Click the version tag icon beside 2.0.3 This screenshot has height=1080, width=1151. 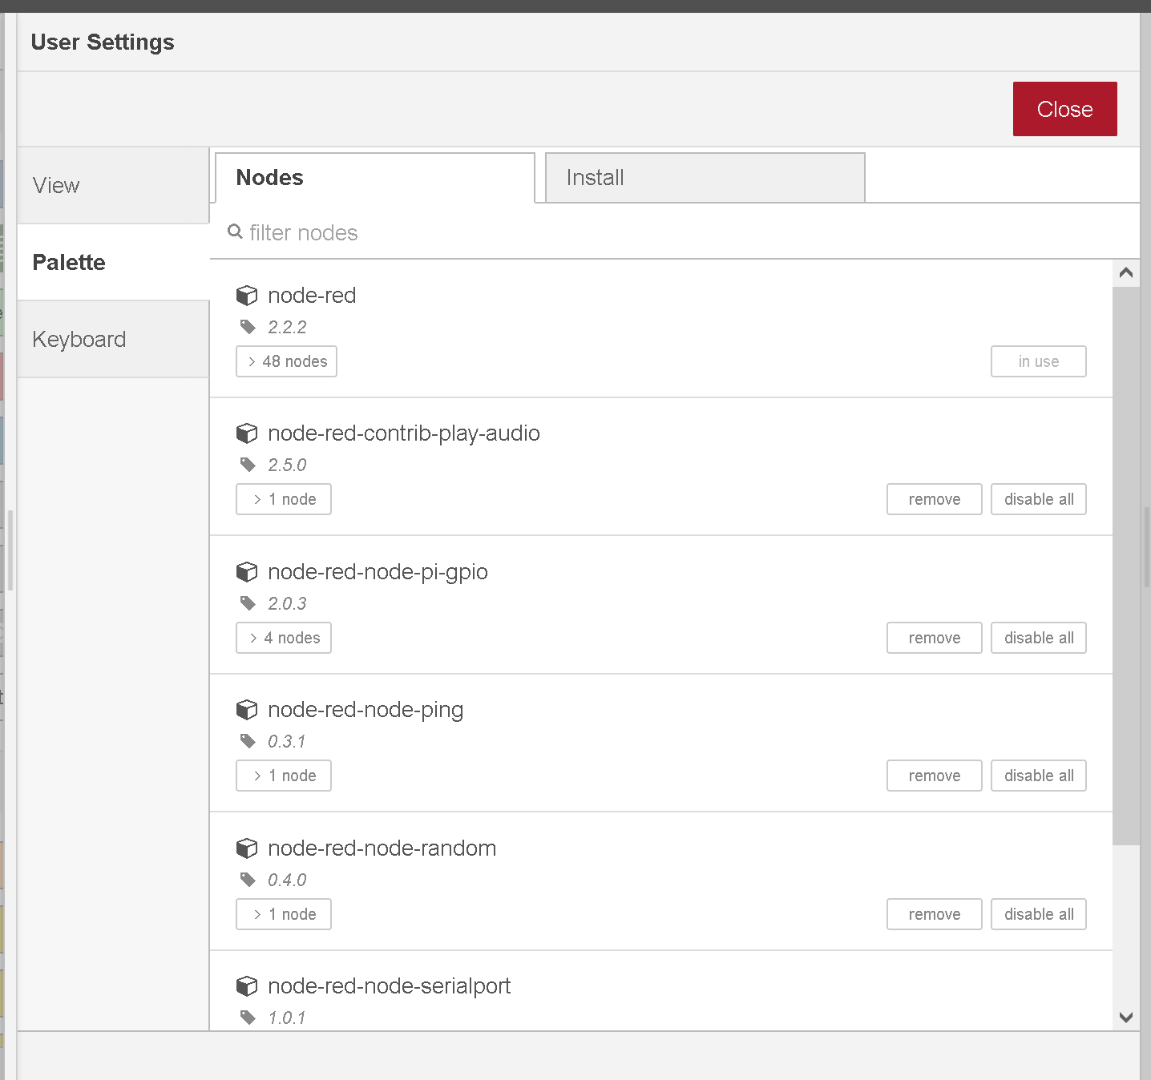click(248, 603)
